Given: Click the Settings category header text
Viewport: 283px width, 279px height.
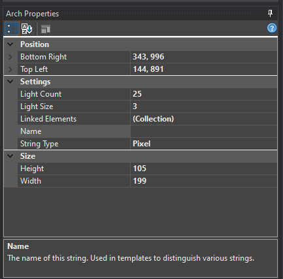Looking at the screenshot, I should click(x=35, y=82).
